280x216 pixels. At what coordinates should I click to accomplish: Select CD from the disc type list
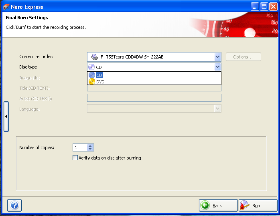(154, 75)
